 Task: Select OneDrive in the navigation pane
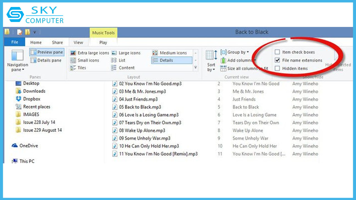[28, 146]
